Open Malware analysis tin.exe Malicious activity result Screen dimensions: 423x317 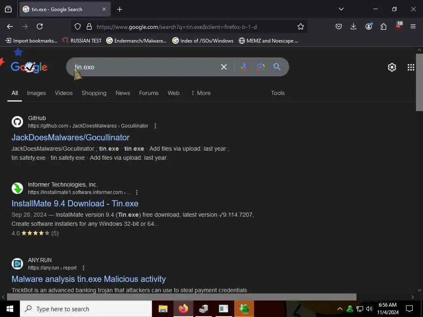click(89, 279)
